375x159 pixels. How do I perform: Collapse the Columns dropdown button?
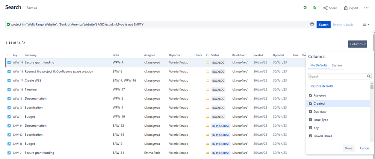357,44
